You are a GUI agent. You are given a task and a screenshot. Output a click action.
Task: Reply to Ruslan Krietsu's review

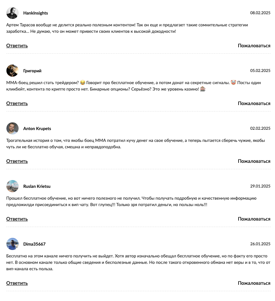[17, 219]
